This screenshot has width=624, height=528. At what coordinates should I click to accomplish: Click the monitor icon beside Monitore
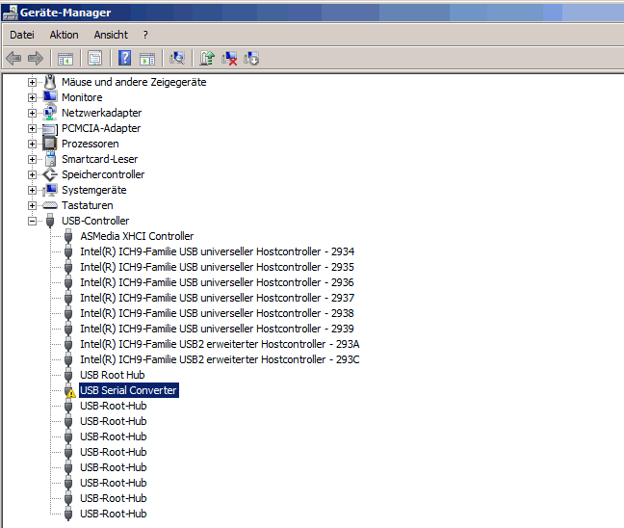point(50,96)
